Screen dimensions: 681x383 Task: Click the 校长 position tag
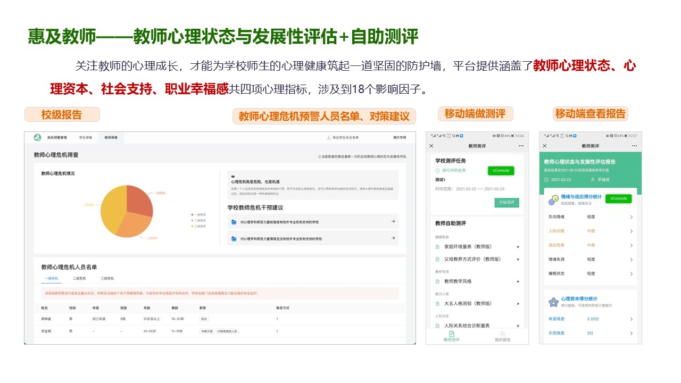(x=204, y=319)
